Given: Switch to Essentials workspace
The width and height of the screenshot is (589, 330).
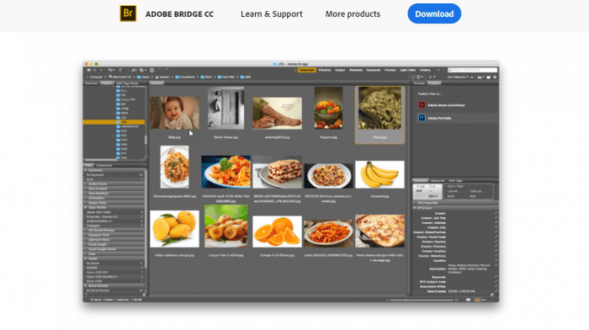Looking at the screenshot, I should [x=307, y=70].
